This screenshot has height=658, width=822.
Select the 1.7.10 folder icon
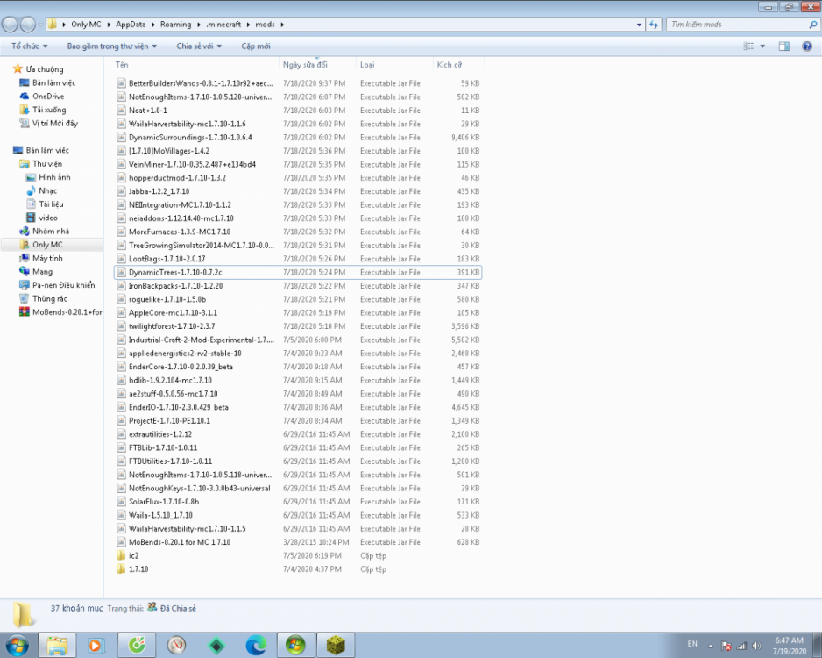click(x=122, y=569)
